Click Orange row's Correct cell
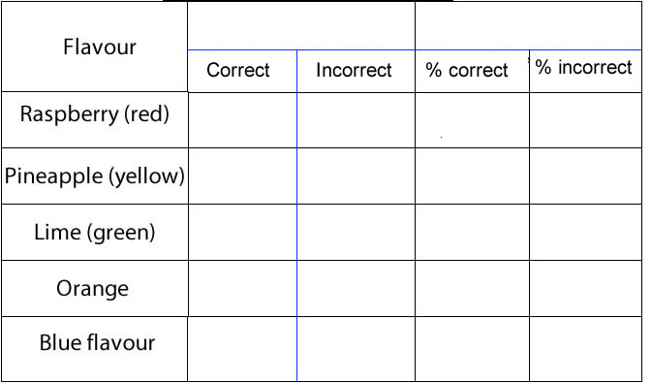 coord(242,289)
